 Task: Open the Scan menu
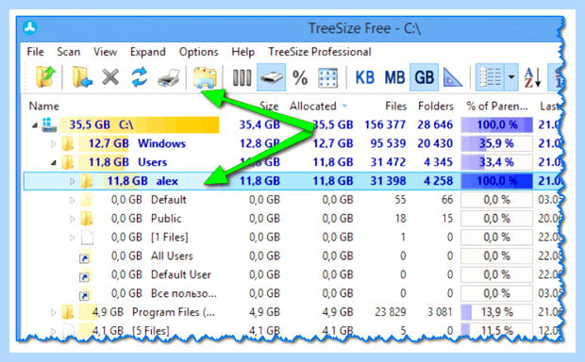(68, 52)
